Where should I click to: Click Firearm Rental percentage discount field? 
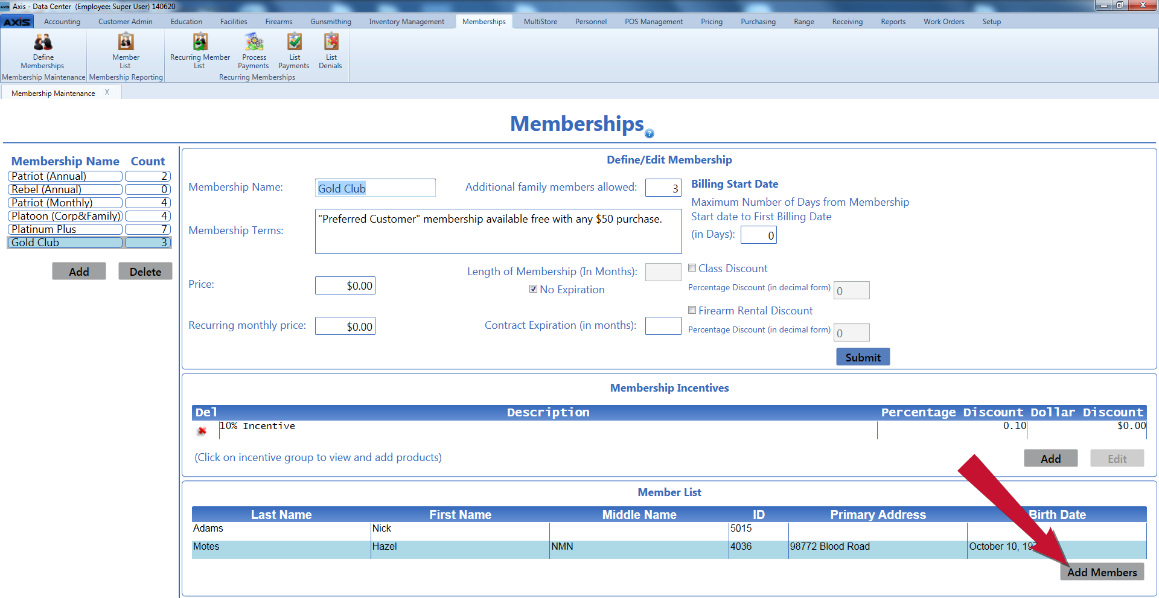point(852,332)
